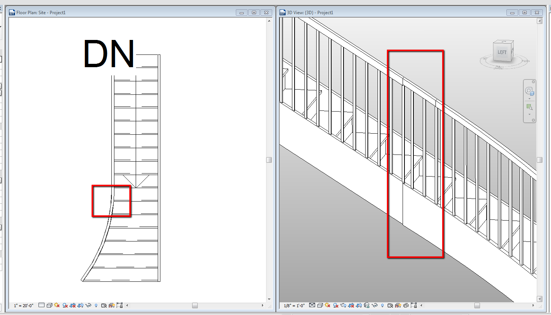Open navigation bar customize menu

pyautogui.click(x=533, y=120)
